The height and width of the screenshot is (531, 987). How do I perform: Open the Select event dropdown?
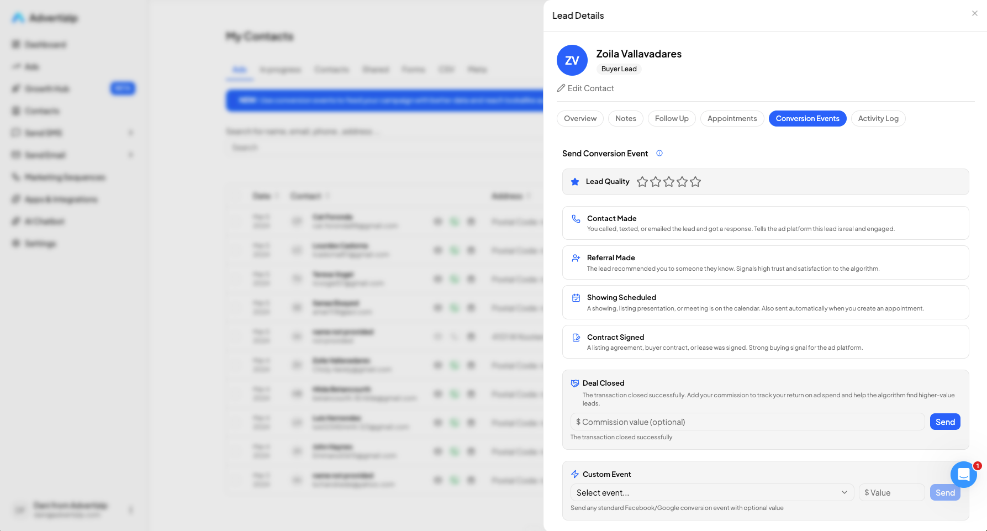point(712,493)
